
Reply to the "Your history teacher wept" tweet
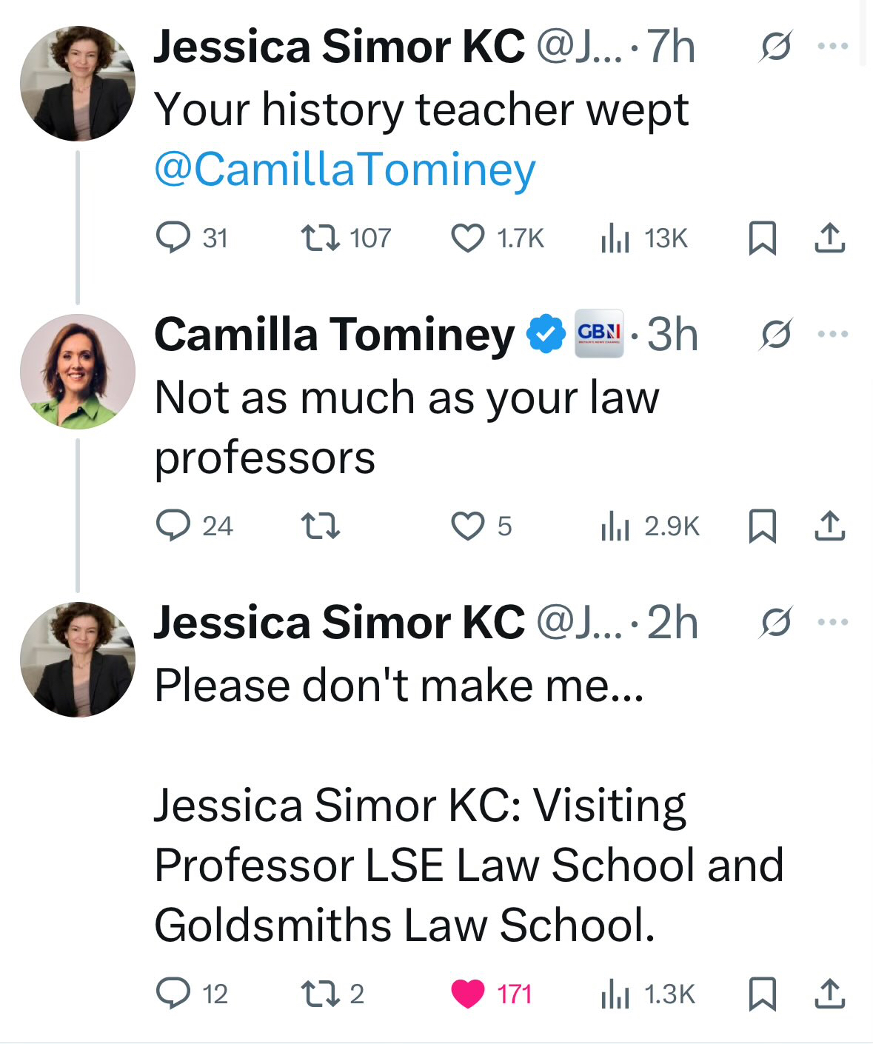click(173, 238)
